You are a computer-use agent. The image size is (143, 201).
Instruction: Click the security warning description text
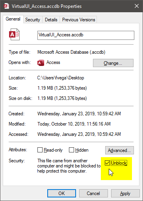click(x=69, y=166)
